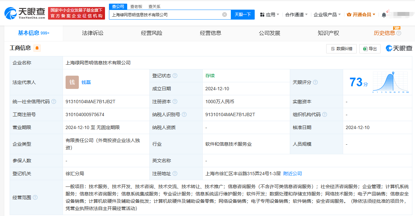Viewport: 415px width, 216px height.
Task: Click the 实缴资本 label
Action: (x=302, y=102)
